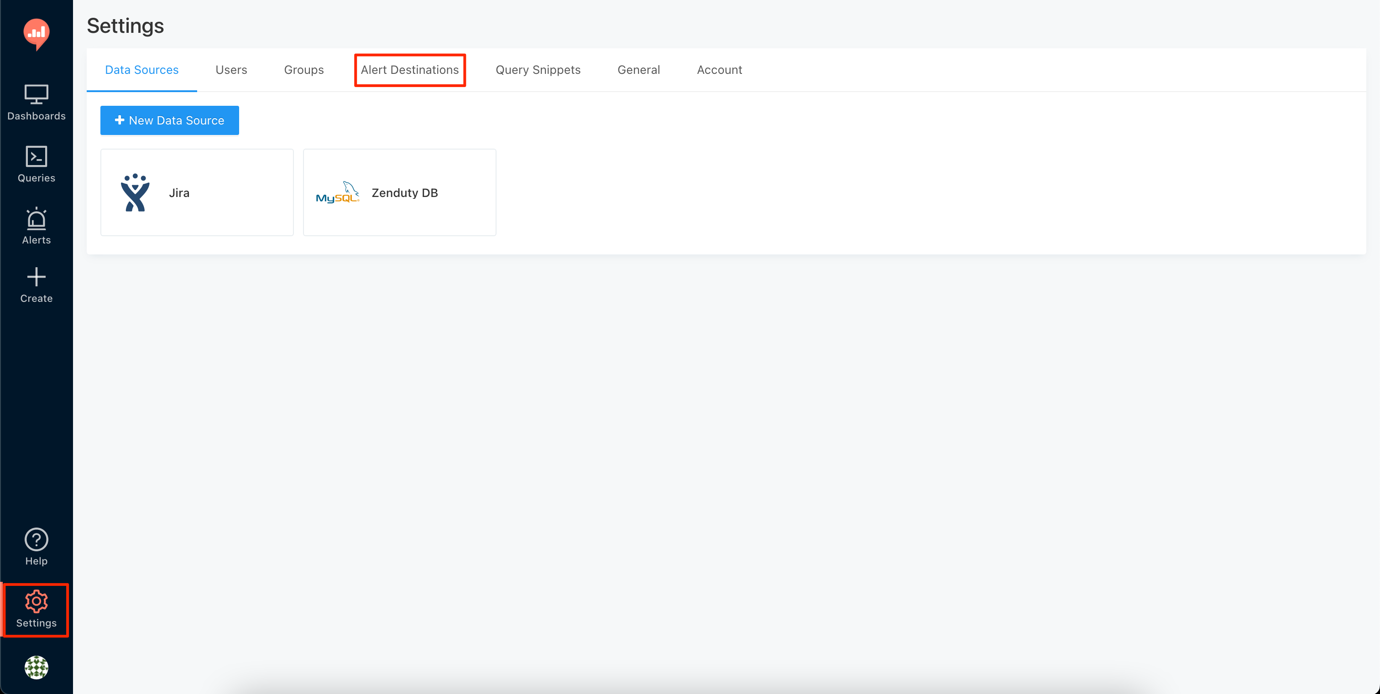Open the General settings tab
This screenshot has width=1380, height=694.
pyautogui.click(x=638, y=70)
